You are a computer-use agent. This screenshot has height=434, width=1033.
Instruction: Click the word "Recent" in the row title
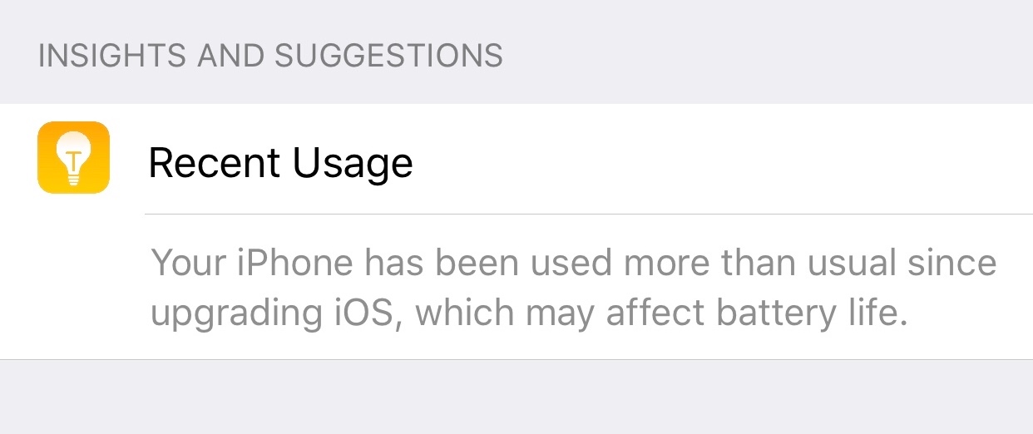tap(215, 163)
